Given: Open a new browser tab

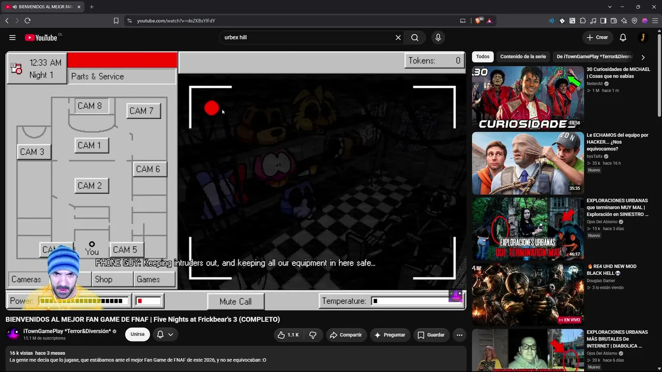Looking at the screenshot, I should click(92, 7).
